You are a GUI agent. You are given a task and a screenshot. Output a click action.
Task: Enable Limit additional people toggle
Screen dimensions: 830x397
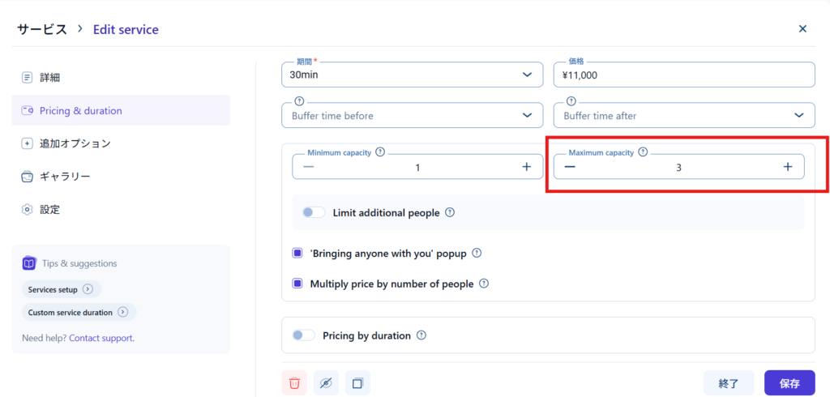(x=313, y=212)
